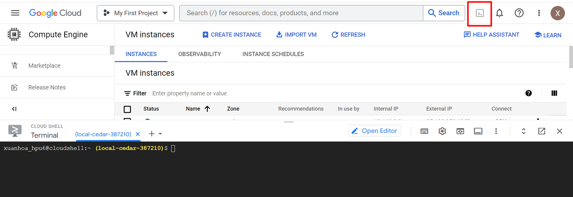
Task: Switch to the Instance Schedules tab
Action: 273,54
